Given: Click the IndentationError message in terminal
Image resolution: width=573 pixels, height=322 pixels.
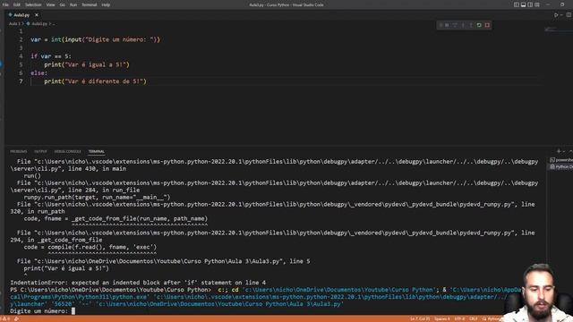Looking at the screenshot, I should tap(138, 283).
